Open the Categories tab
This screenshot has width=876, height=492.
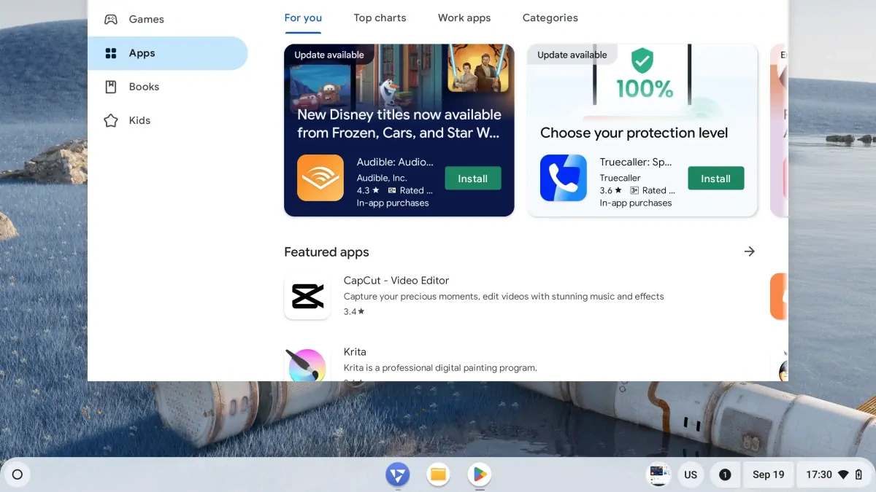click(x=550, y=17)
